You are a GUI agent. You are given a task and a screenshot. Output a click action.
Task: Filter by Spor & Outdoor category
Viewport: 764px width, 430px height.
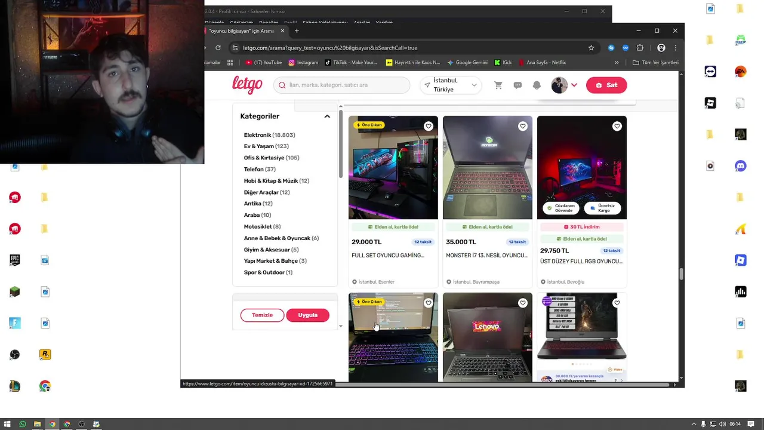point(268,272)
